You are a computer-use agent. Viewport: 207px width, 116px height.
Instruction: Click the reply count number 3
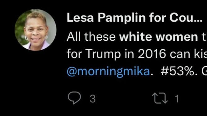[x=93, y=99]
